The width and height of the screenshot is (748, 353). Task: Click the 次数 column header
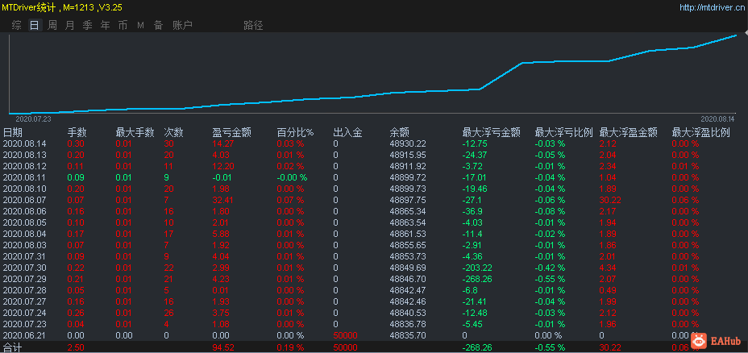click(173, 133)
